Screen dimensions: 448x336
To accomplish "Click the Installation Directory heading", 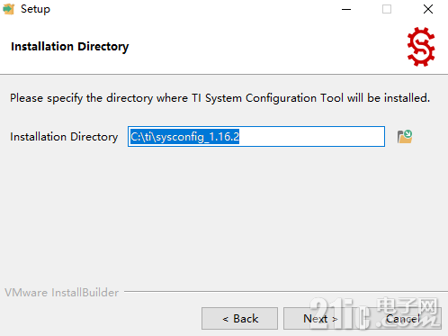I will pos(70,47).
